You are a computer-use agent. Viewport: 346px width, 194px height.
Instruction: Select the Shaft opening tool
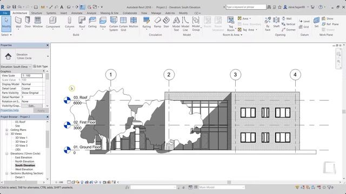coord(276,23)
